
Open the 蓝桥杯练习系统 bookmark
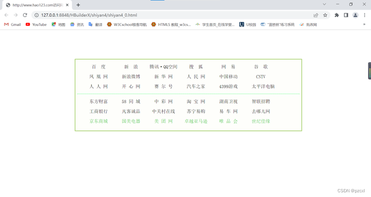click(x=277, y=24)
